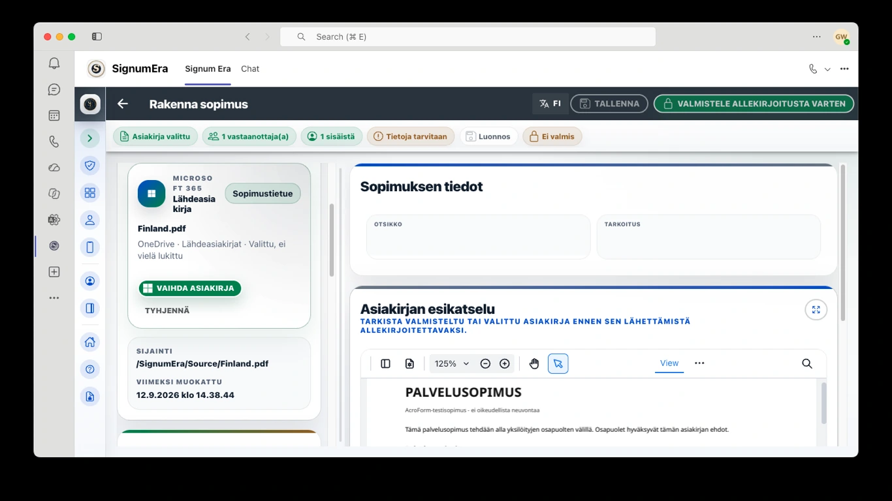Image resolution: width=892 pixels, height=501 pixels.
Task: Open Calls in the Teams rail
Action: [54, 142]
